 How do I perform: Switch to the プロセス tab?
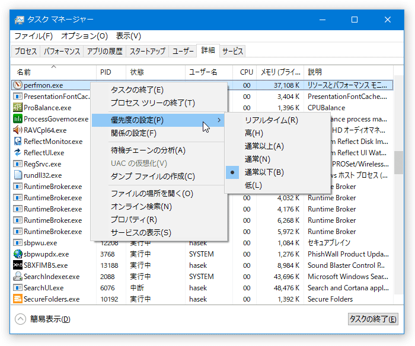tap(25, 51)
